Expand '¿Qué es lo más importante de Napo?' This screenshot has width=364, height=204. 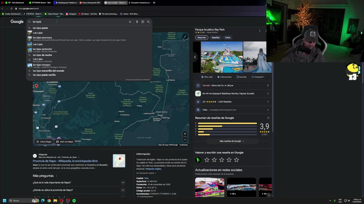pyautogui.click(x=123, y=183)
